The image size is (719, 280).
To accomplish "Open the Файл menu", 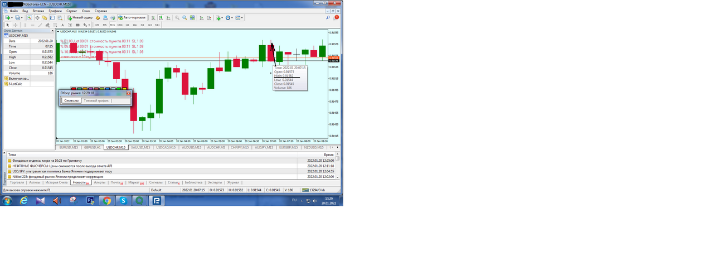I will [13, 11].
